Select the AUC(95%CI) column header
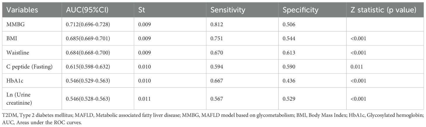Image resolution: width=426 pixels, height=127 pixels. click(x=88, y=10)
